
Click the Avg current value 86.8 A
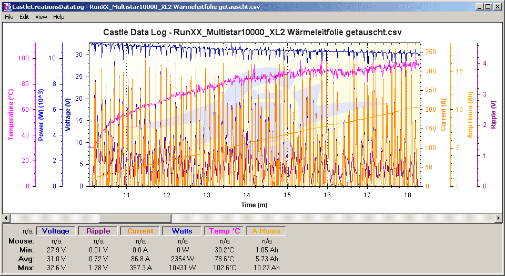[140, 259]
